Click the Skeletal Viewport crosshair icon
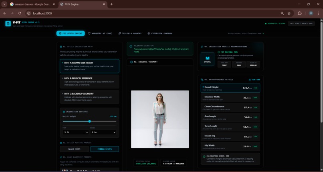Screen dimensions: 323x172 [x=131, y=62]
